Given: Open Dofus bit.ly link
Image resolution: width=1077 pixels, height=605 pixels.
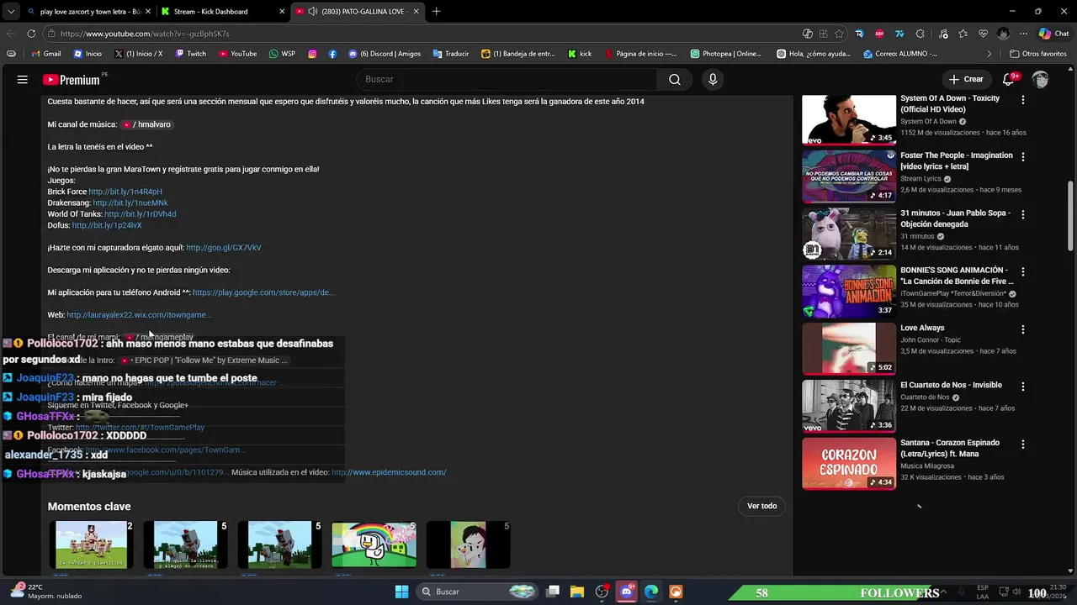Looking at the screenshot, I should point(107,225).
